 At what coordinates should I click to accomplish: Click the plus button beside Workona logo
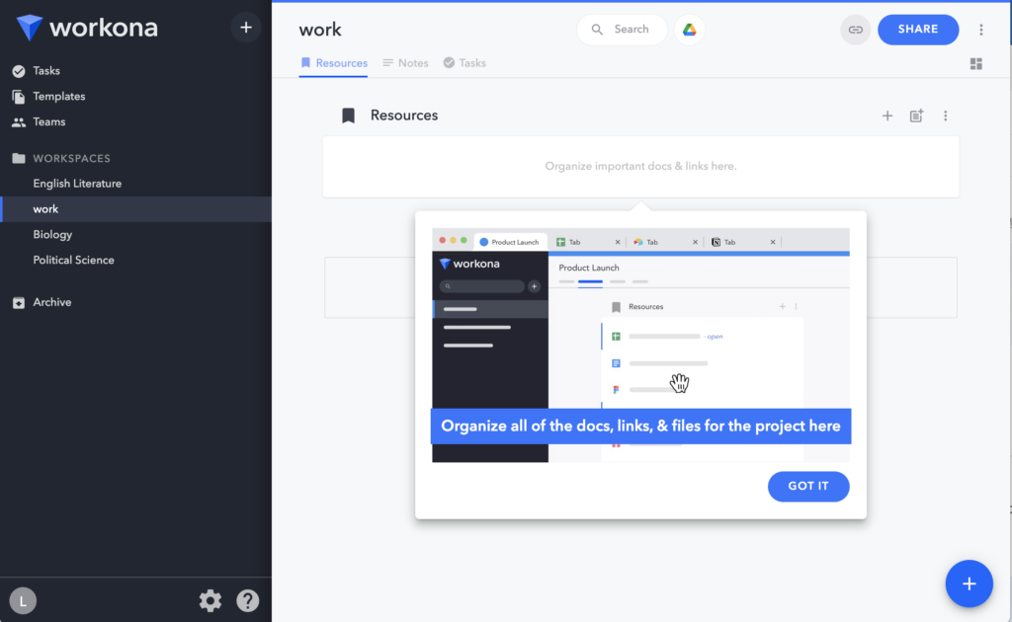246,27
